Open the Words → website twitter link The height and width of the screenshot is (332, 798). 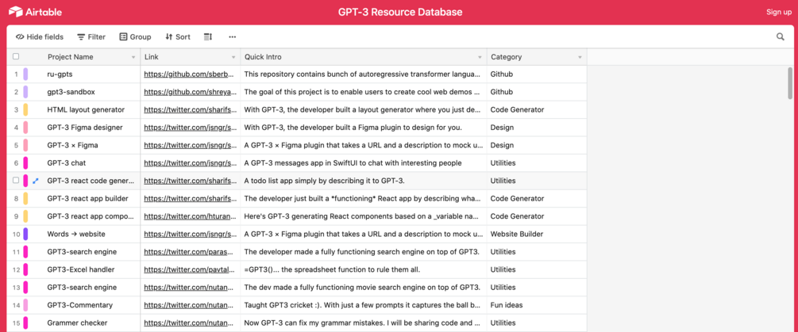point(191,234)
